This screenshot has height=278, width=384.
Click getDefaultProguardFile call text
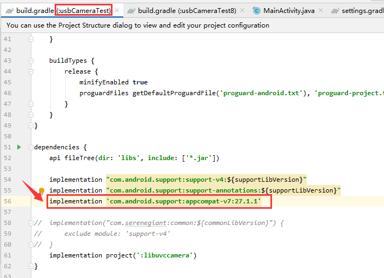[174, 93]
